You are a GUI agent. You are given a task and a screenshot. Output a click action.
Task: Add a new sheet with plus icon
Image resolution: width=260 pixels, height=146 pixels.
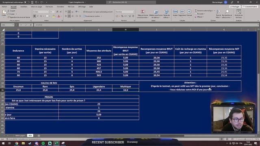[39, 135]
